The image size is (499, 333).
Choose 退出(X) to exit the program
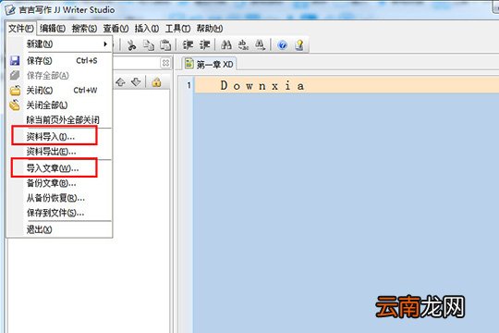(59, 229)
